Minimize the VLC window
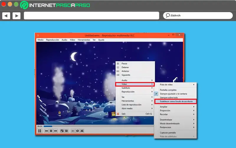 (168, 35)
